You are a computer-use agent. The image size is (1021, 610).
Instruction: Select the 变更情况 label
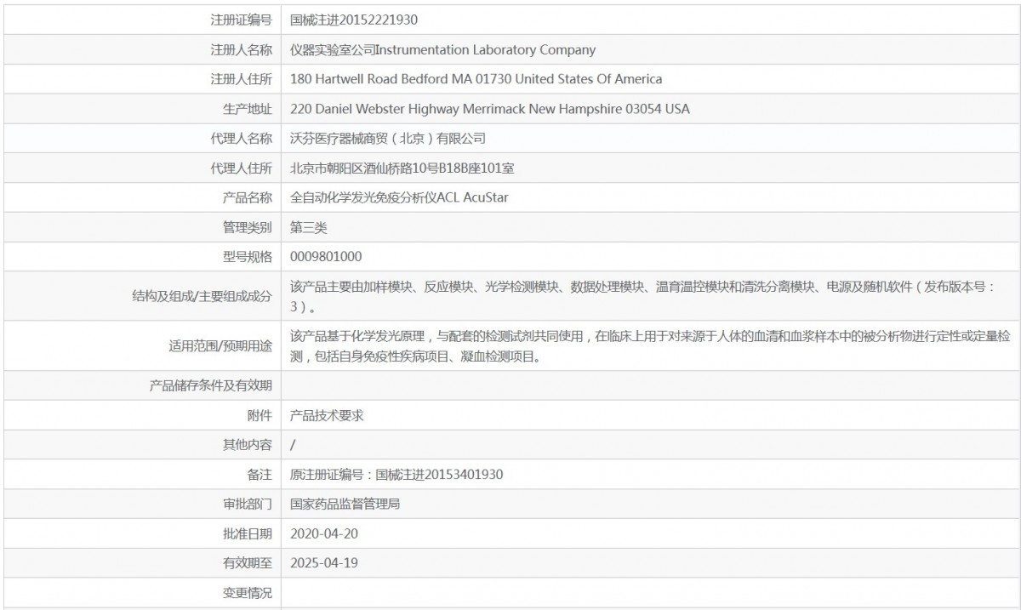click(x=247, y=593)
